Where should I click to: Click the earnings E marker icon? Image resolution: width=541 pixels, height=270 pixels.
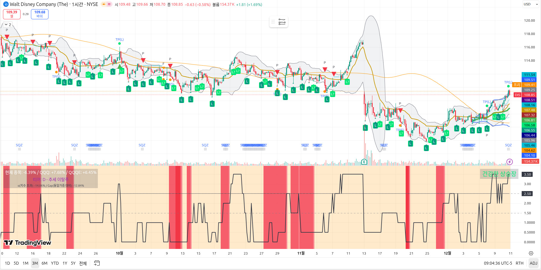click(x=364, y=162)
